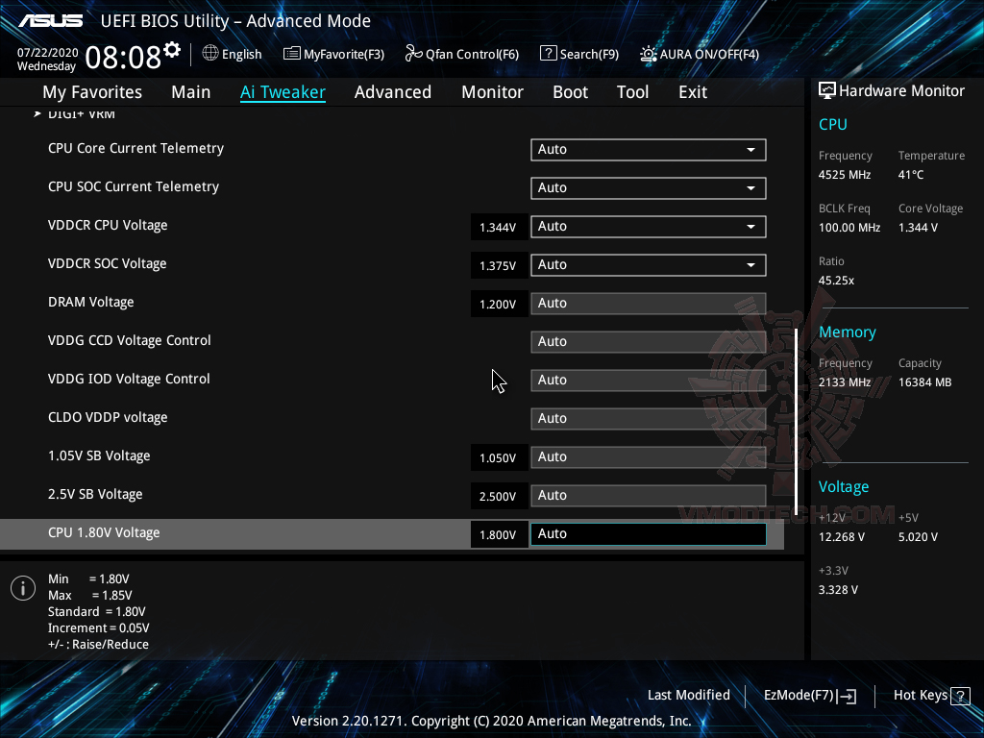The image size is (984, 738).
Task: Open the CPU Core Current Telemetry dropdown
Action: tap(648, 150)
